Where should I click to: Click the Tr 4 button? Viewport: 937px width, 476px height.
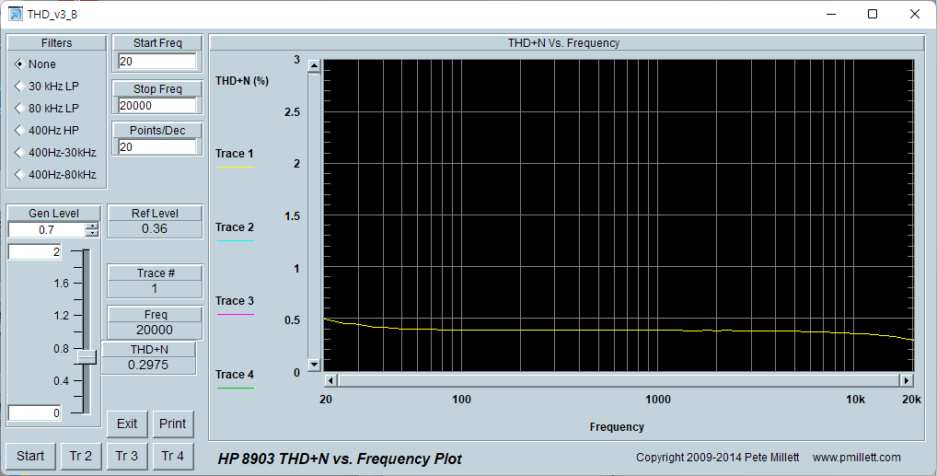tap(173, 456)
